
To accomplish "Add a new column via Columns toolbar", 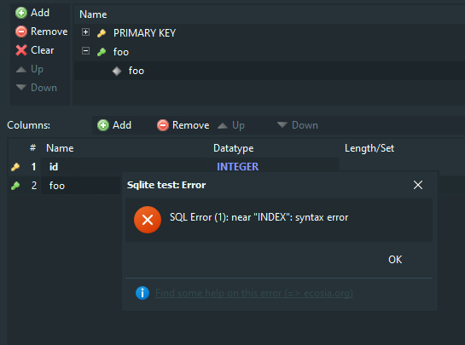I will 114,125.
